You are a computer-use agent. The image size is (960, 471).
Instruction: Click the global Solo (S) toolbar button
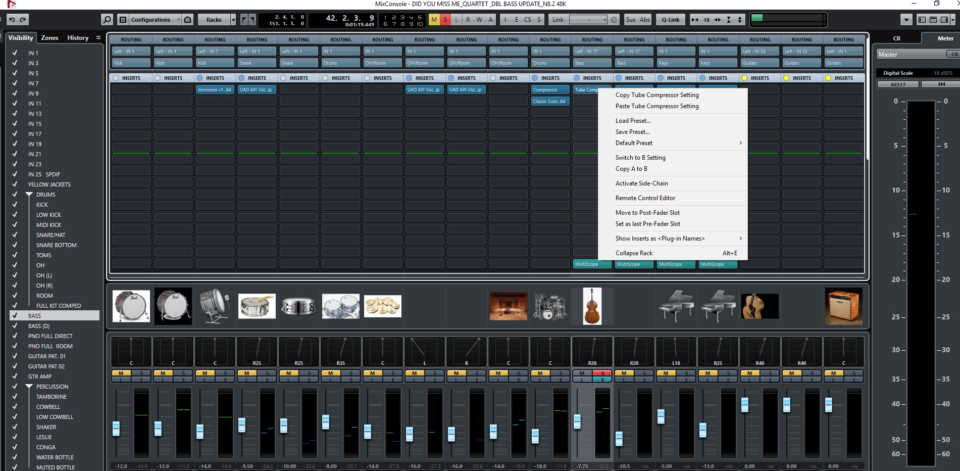click(x=445, y=20)
